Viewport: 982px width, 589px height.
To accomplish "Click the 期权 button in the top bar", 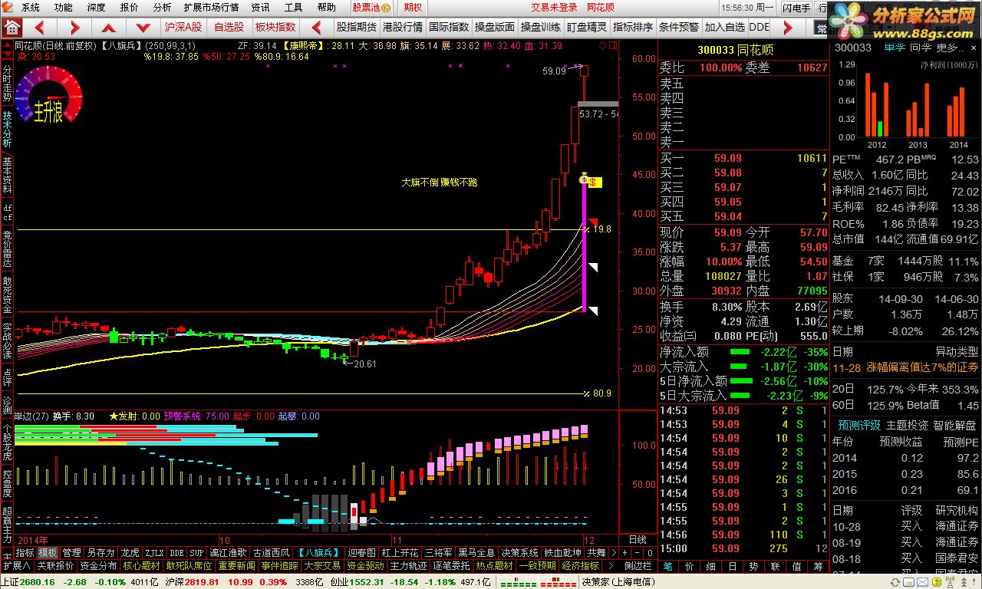I will pyautogui.click(x=413, y=8).
